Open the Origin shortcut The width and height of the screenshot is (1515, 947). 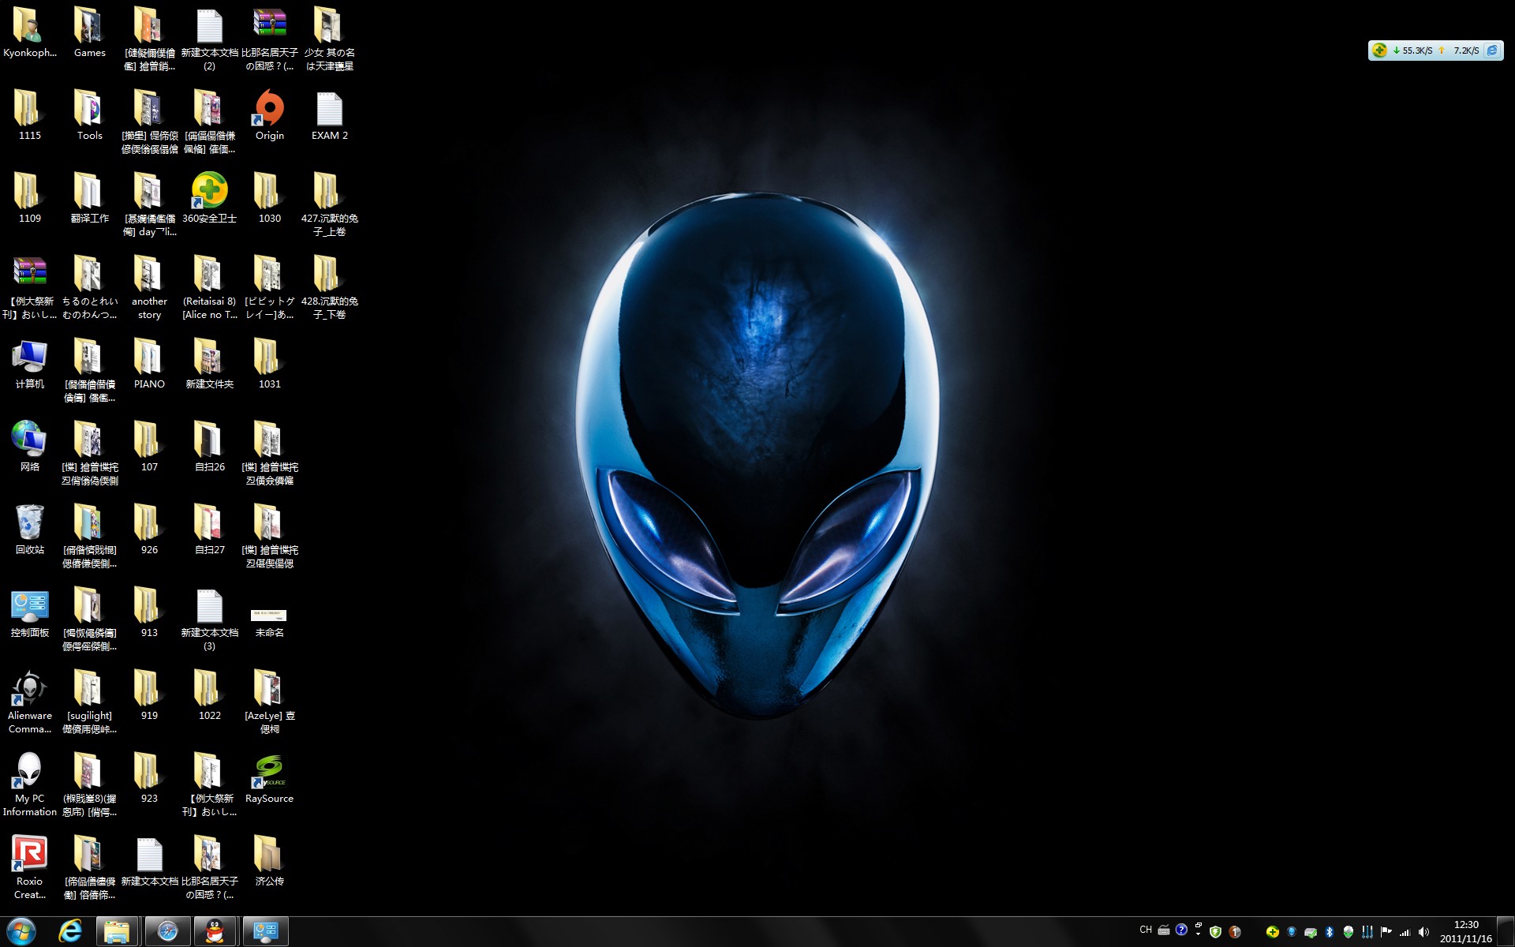pyautogui.click(x=269, y=110)
